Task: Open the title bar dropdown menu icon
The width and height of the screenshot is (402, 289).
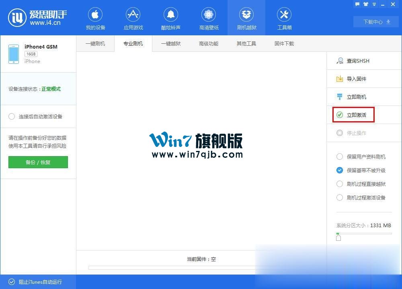Action: pyautogui.click(x=374, y=4)
